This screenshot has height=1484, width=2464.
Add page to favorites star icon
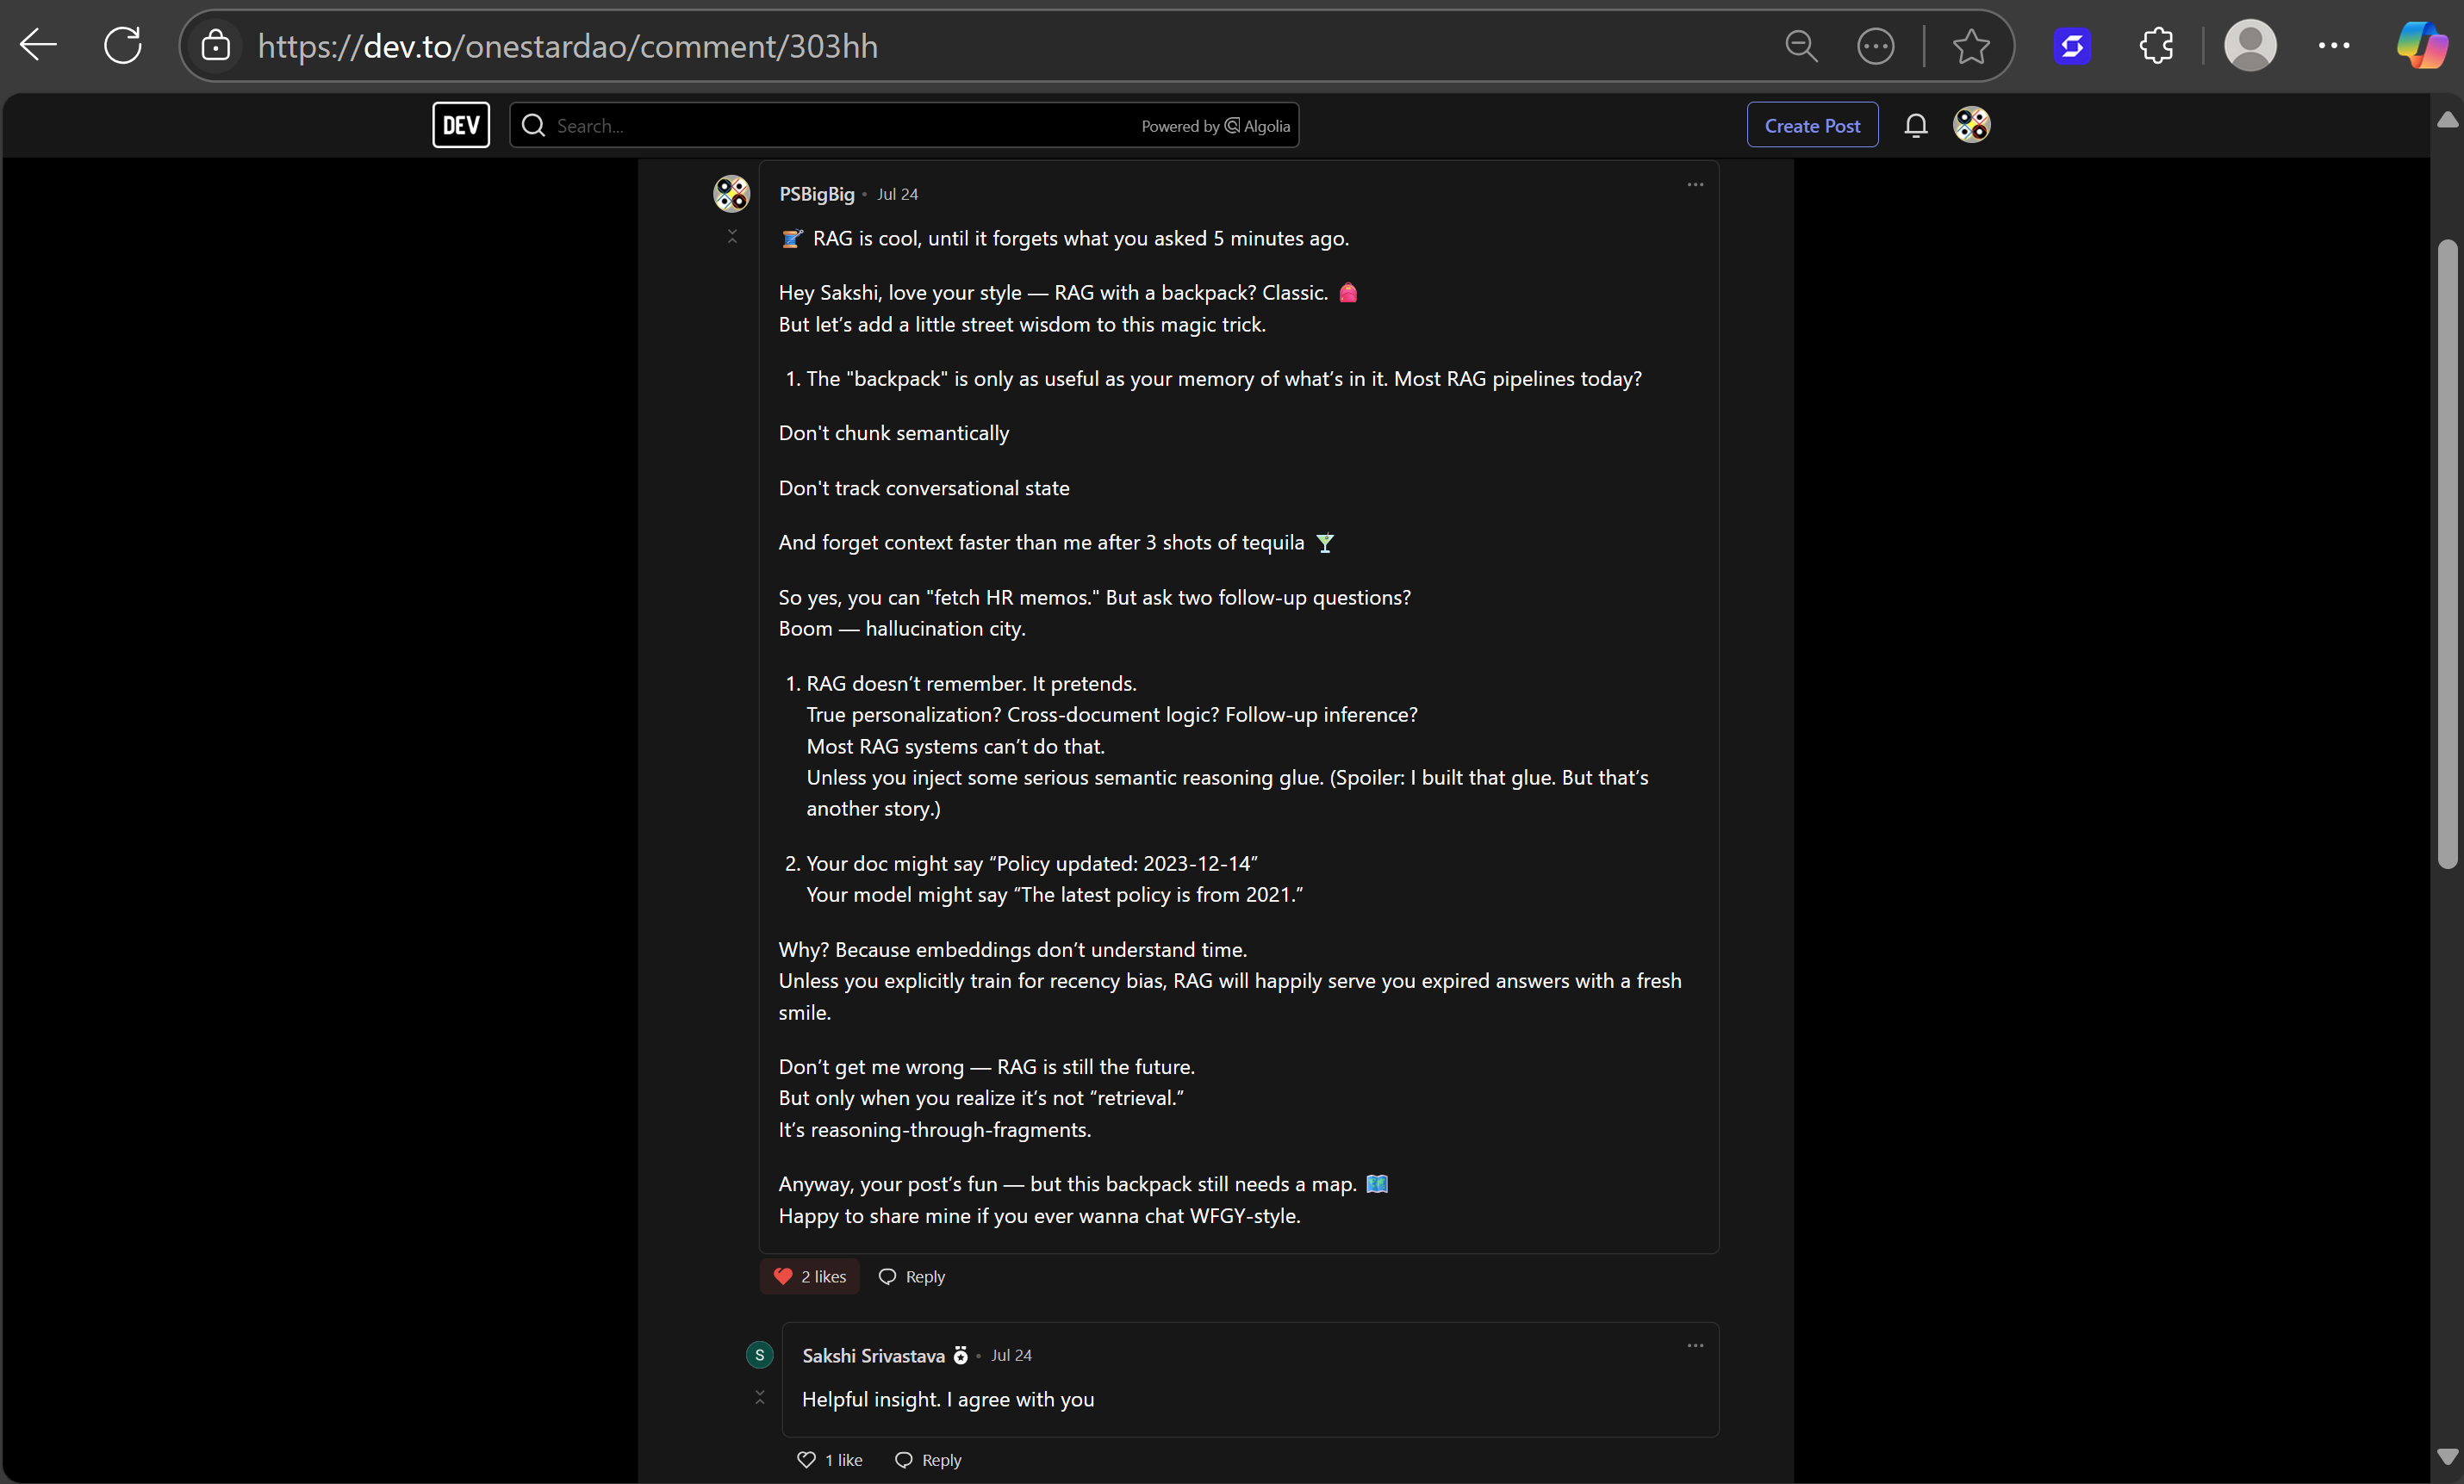click(1970, 46)
